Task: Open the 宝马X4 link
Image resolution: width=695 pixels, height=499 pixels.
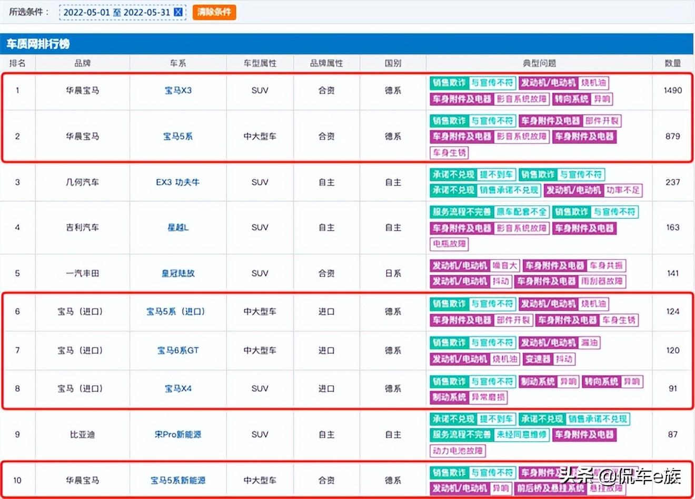Action: (x=178, y=388)
